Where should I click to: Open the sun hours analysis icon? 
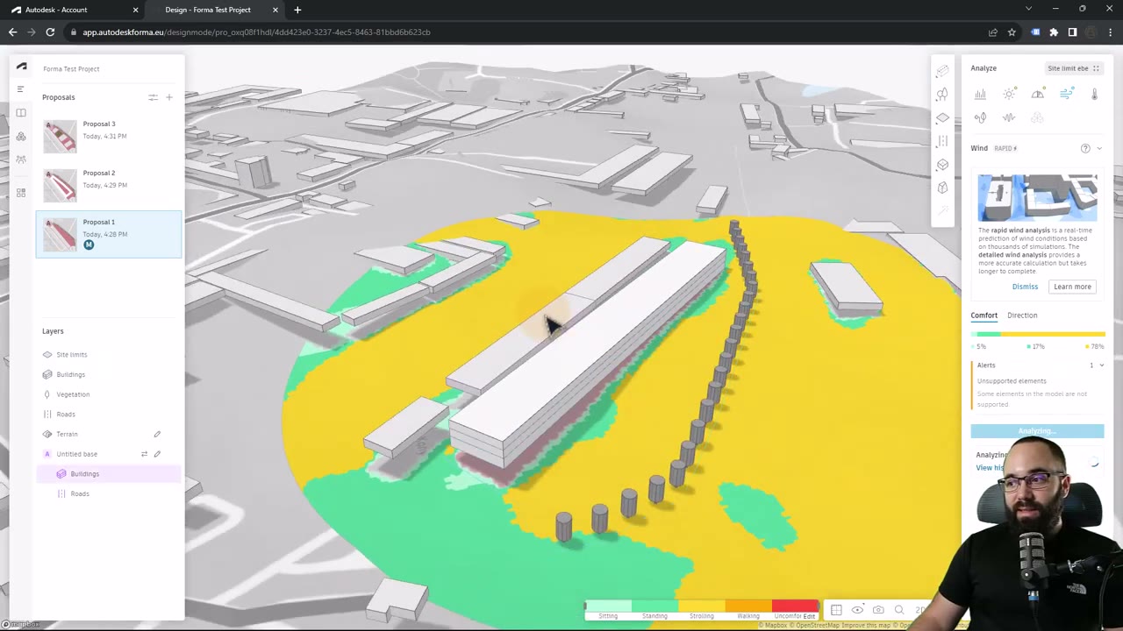pyautogui.click(x=1009, y=94)
